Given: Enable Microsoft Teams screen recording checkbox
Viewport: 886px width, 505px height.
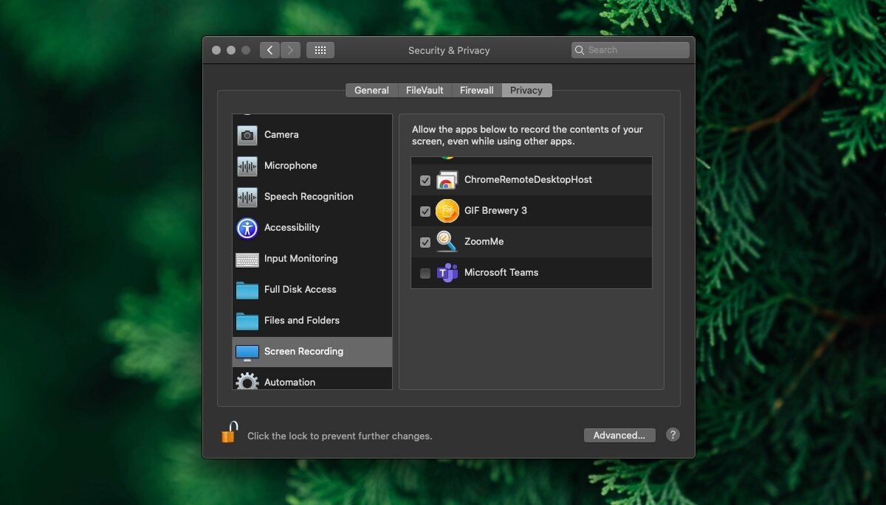Looking at the screenshot, I should pyautogui.click(x=425, y=274).
